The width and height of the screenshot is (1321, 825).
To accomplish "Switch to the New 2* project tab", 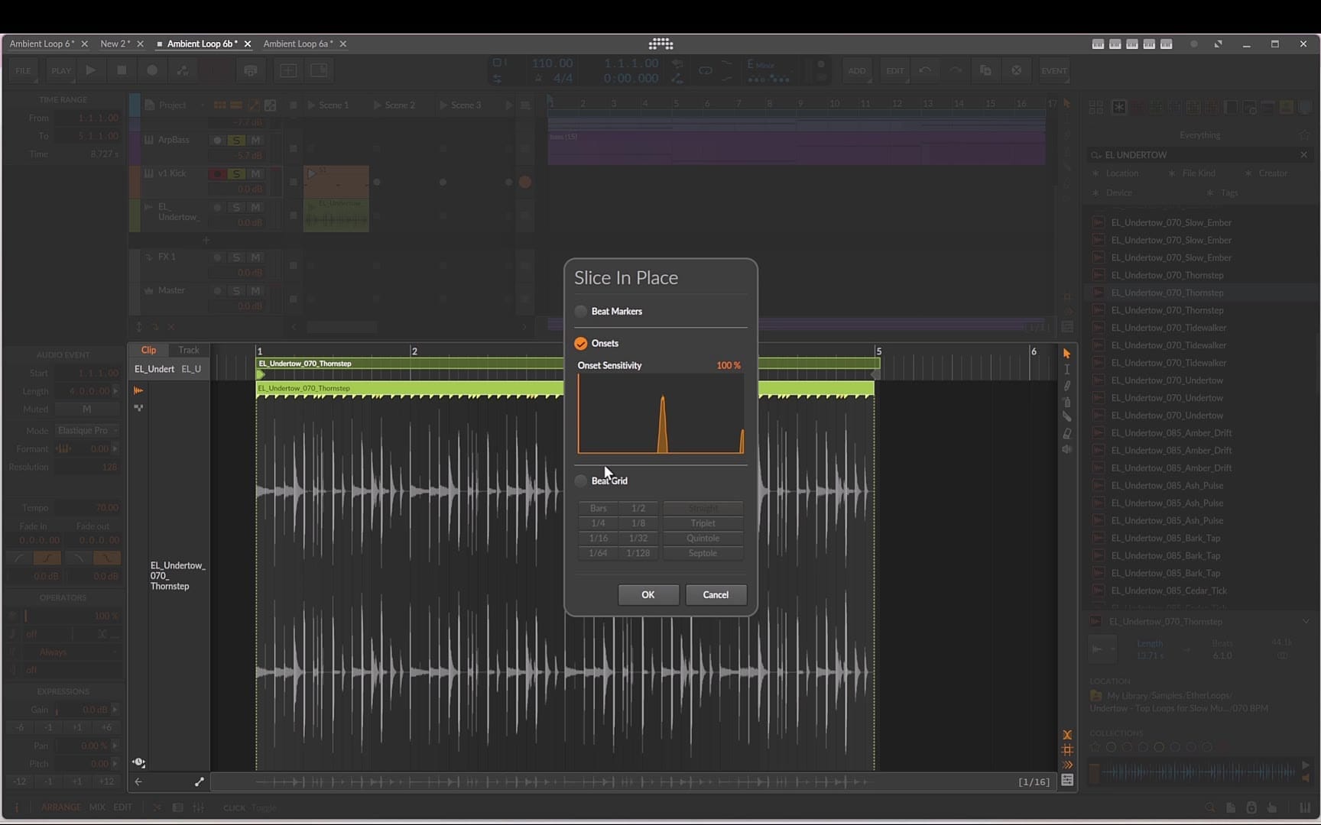I will pos(115,44).
